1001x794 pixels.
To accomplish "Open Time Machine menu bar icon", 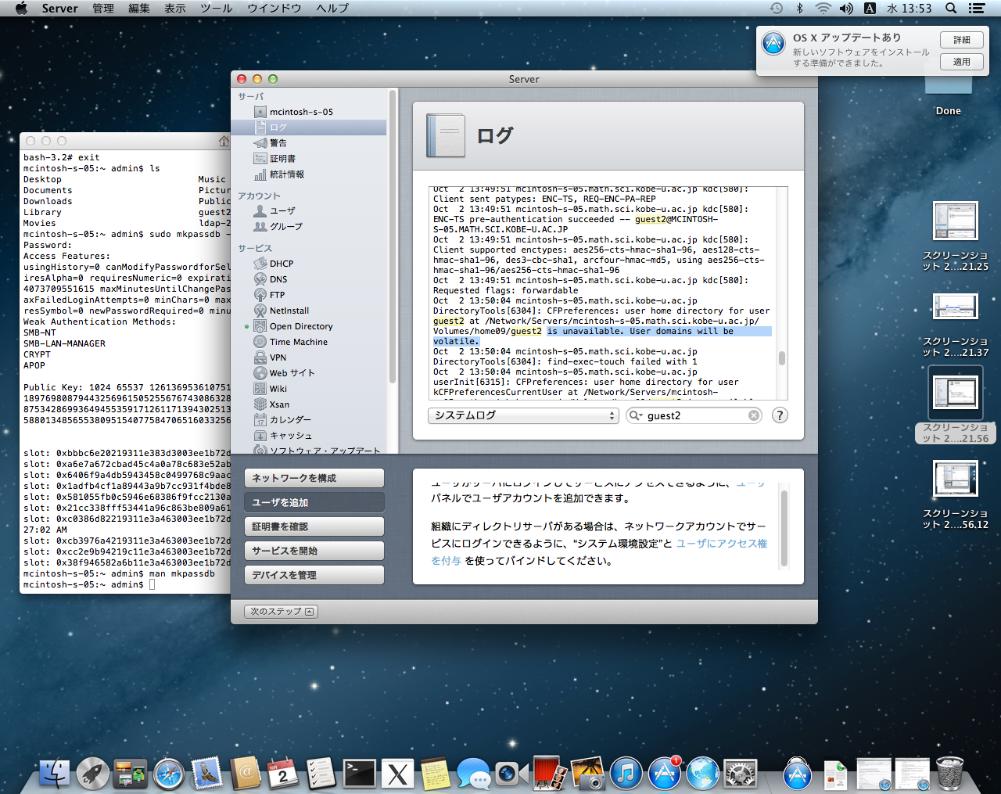I will click(776, 8).
